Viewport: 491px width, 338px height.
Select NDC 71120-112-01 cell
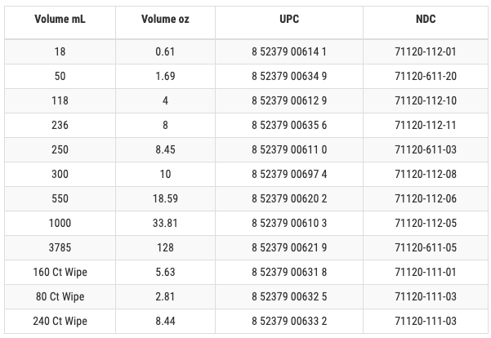[x=426, y=51]
